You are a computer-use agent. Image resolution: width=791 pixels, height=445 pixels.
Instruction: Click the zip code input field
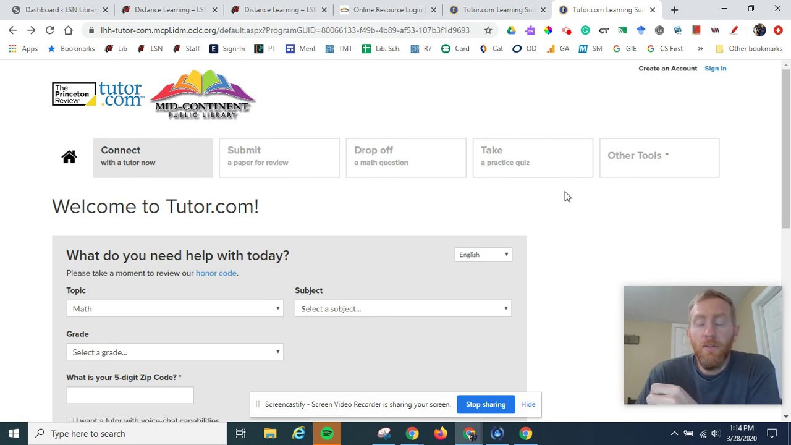point(130,395)
